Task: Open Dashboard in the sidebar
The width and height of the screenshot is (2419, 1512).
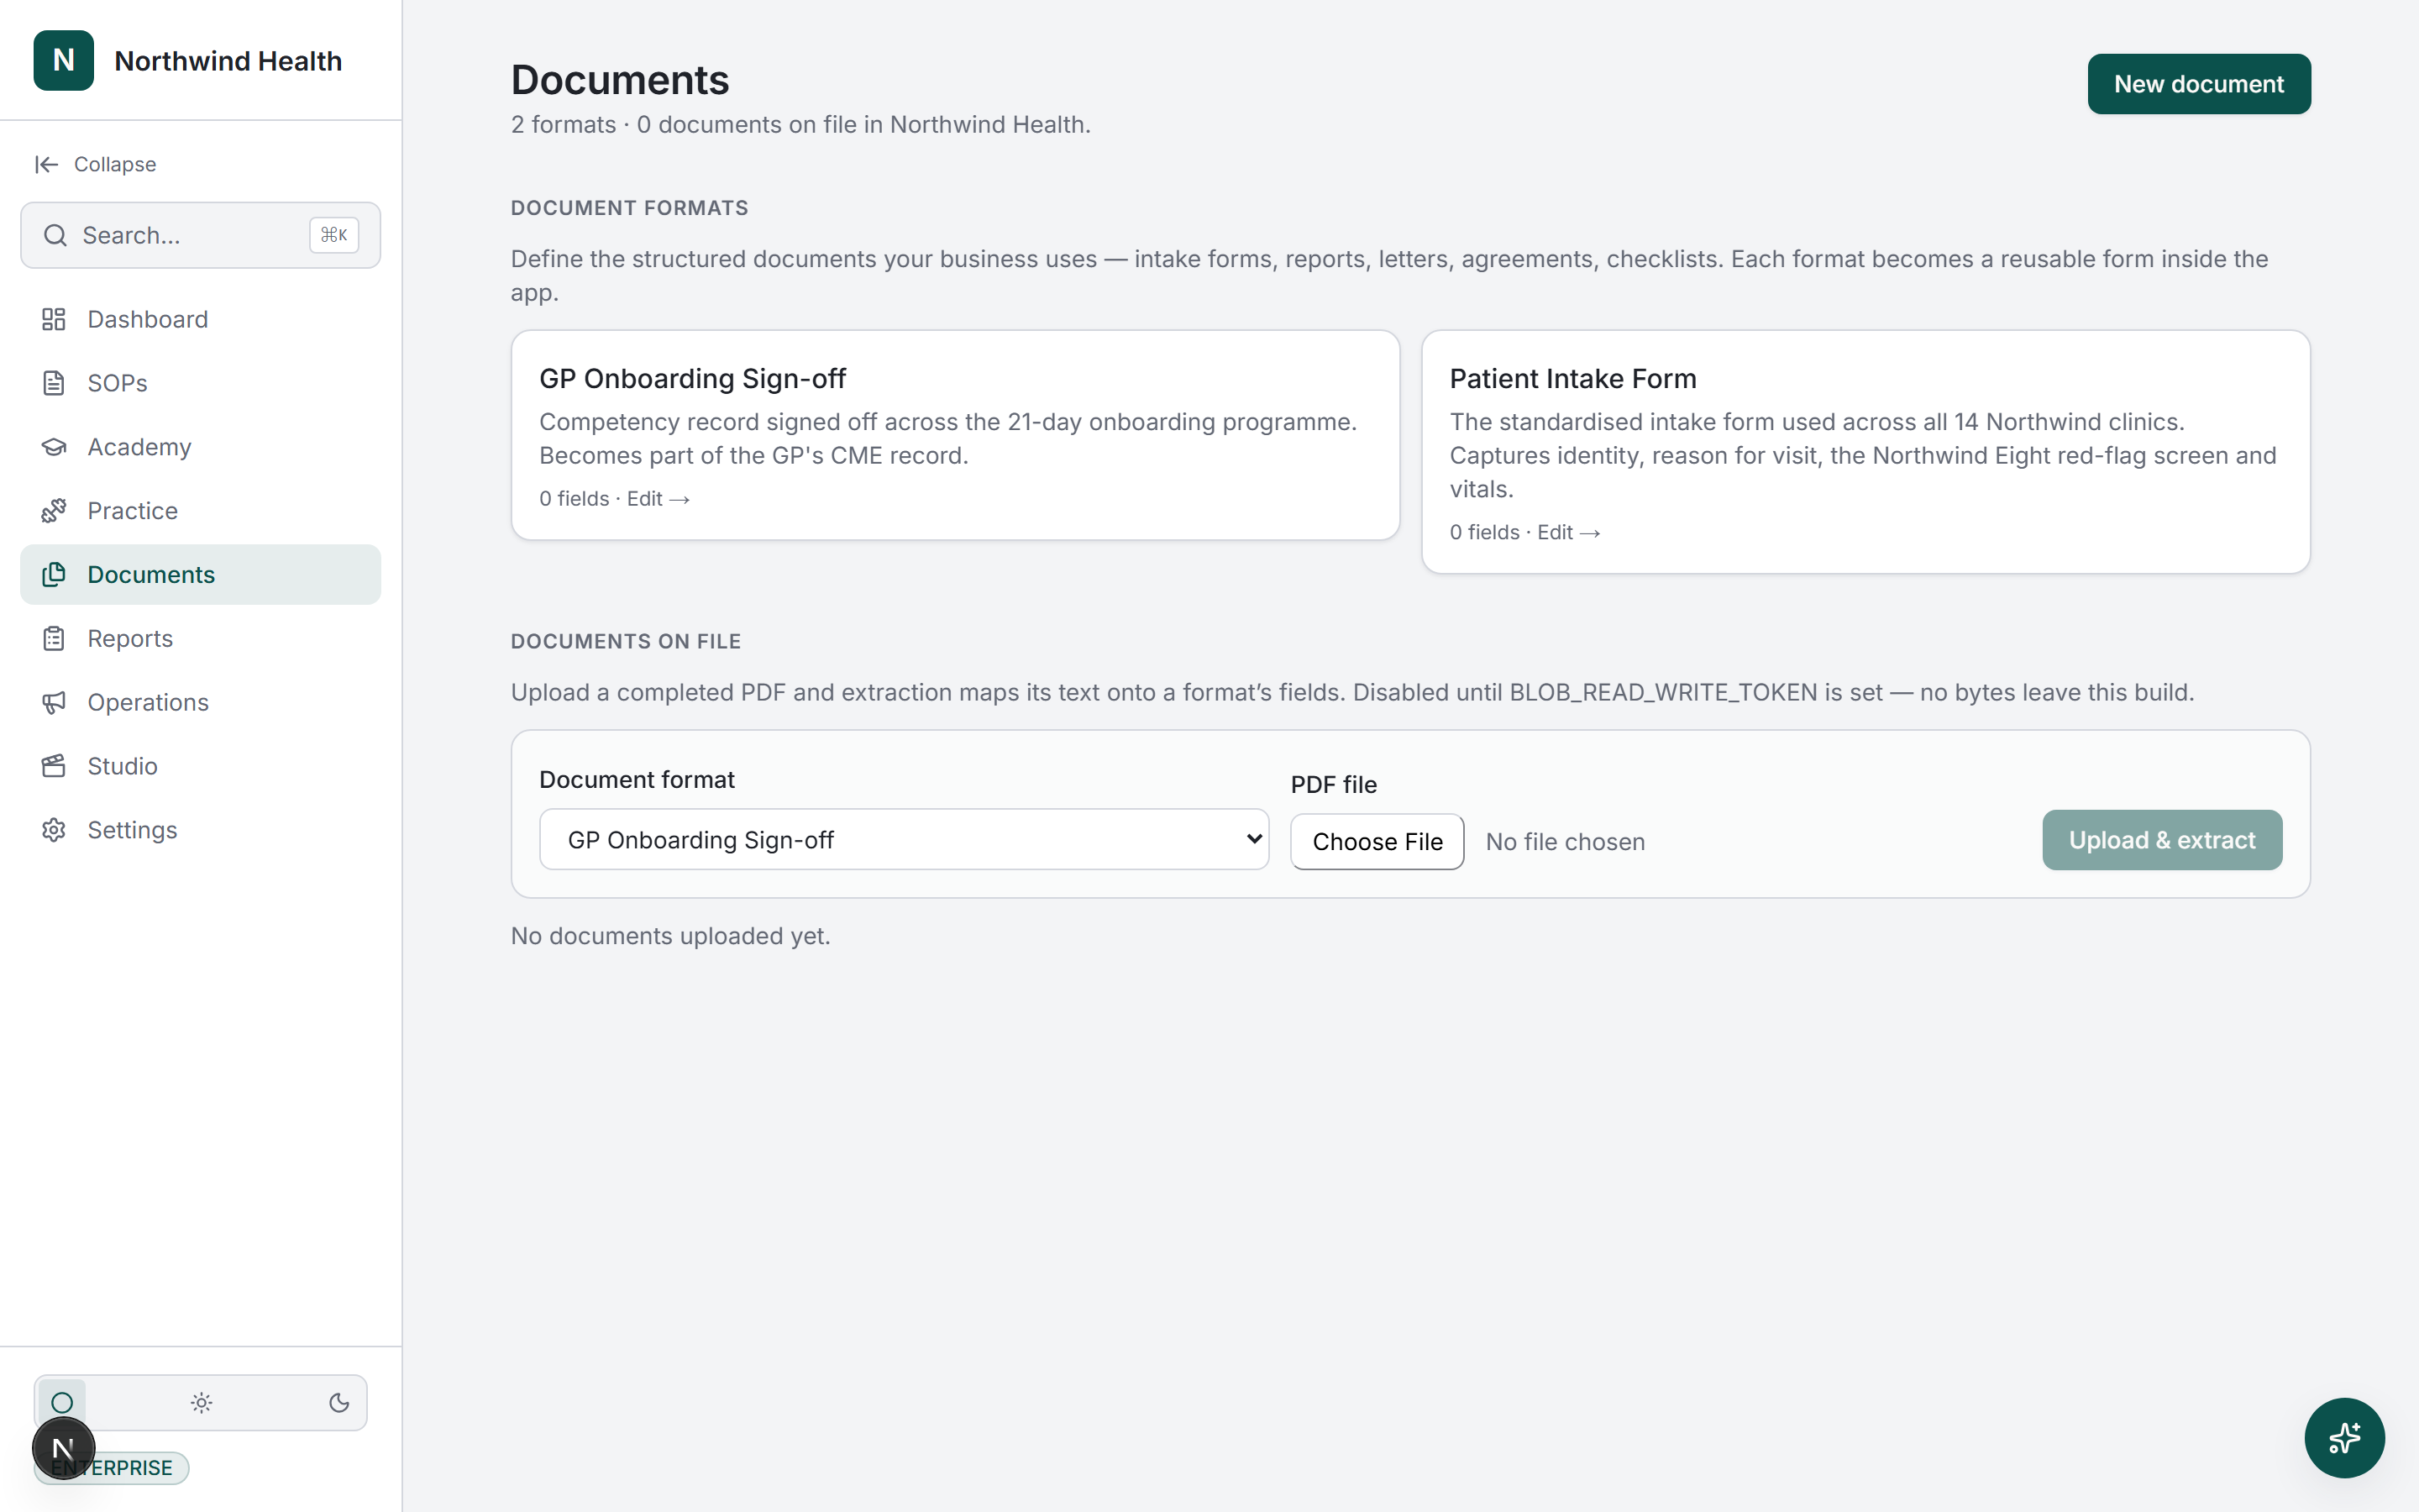Action: click(x=200, y=319)
